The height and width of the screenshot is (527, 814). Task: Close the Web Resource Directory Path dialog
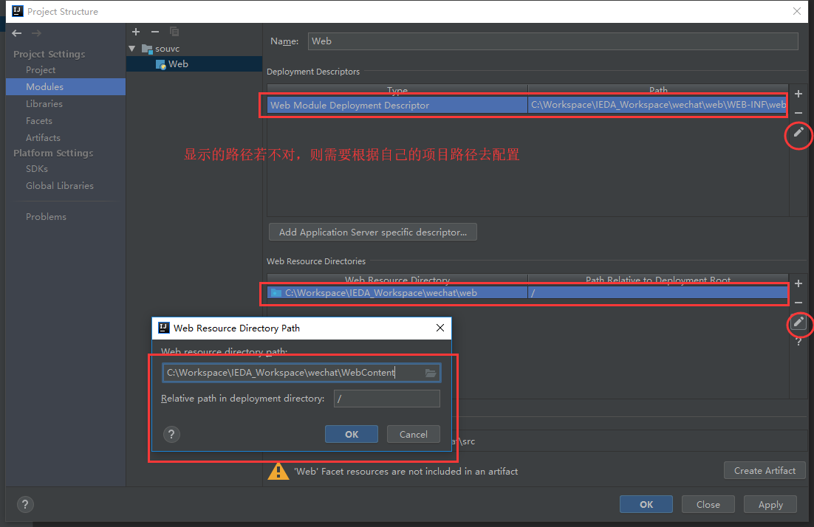point(440,328)
